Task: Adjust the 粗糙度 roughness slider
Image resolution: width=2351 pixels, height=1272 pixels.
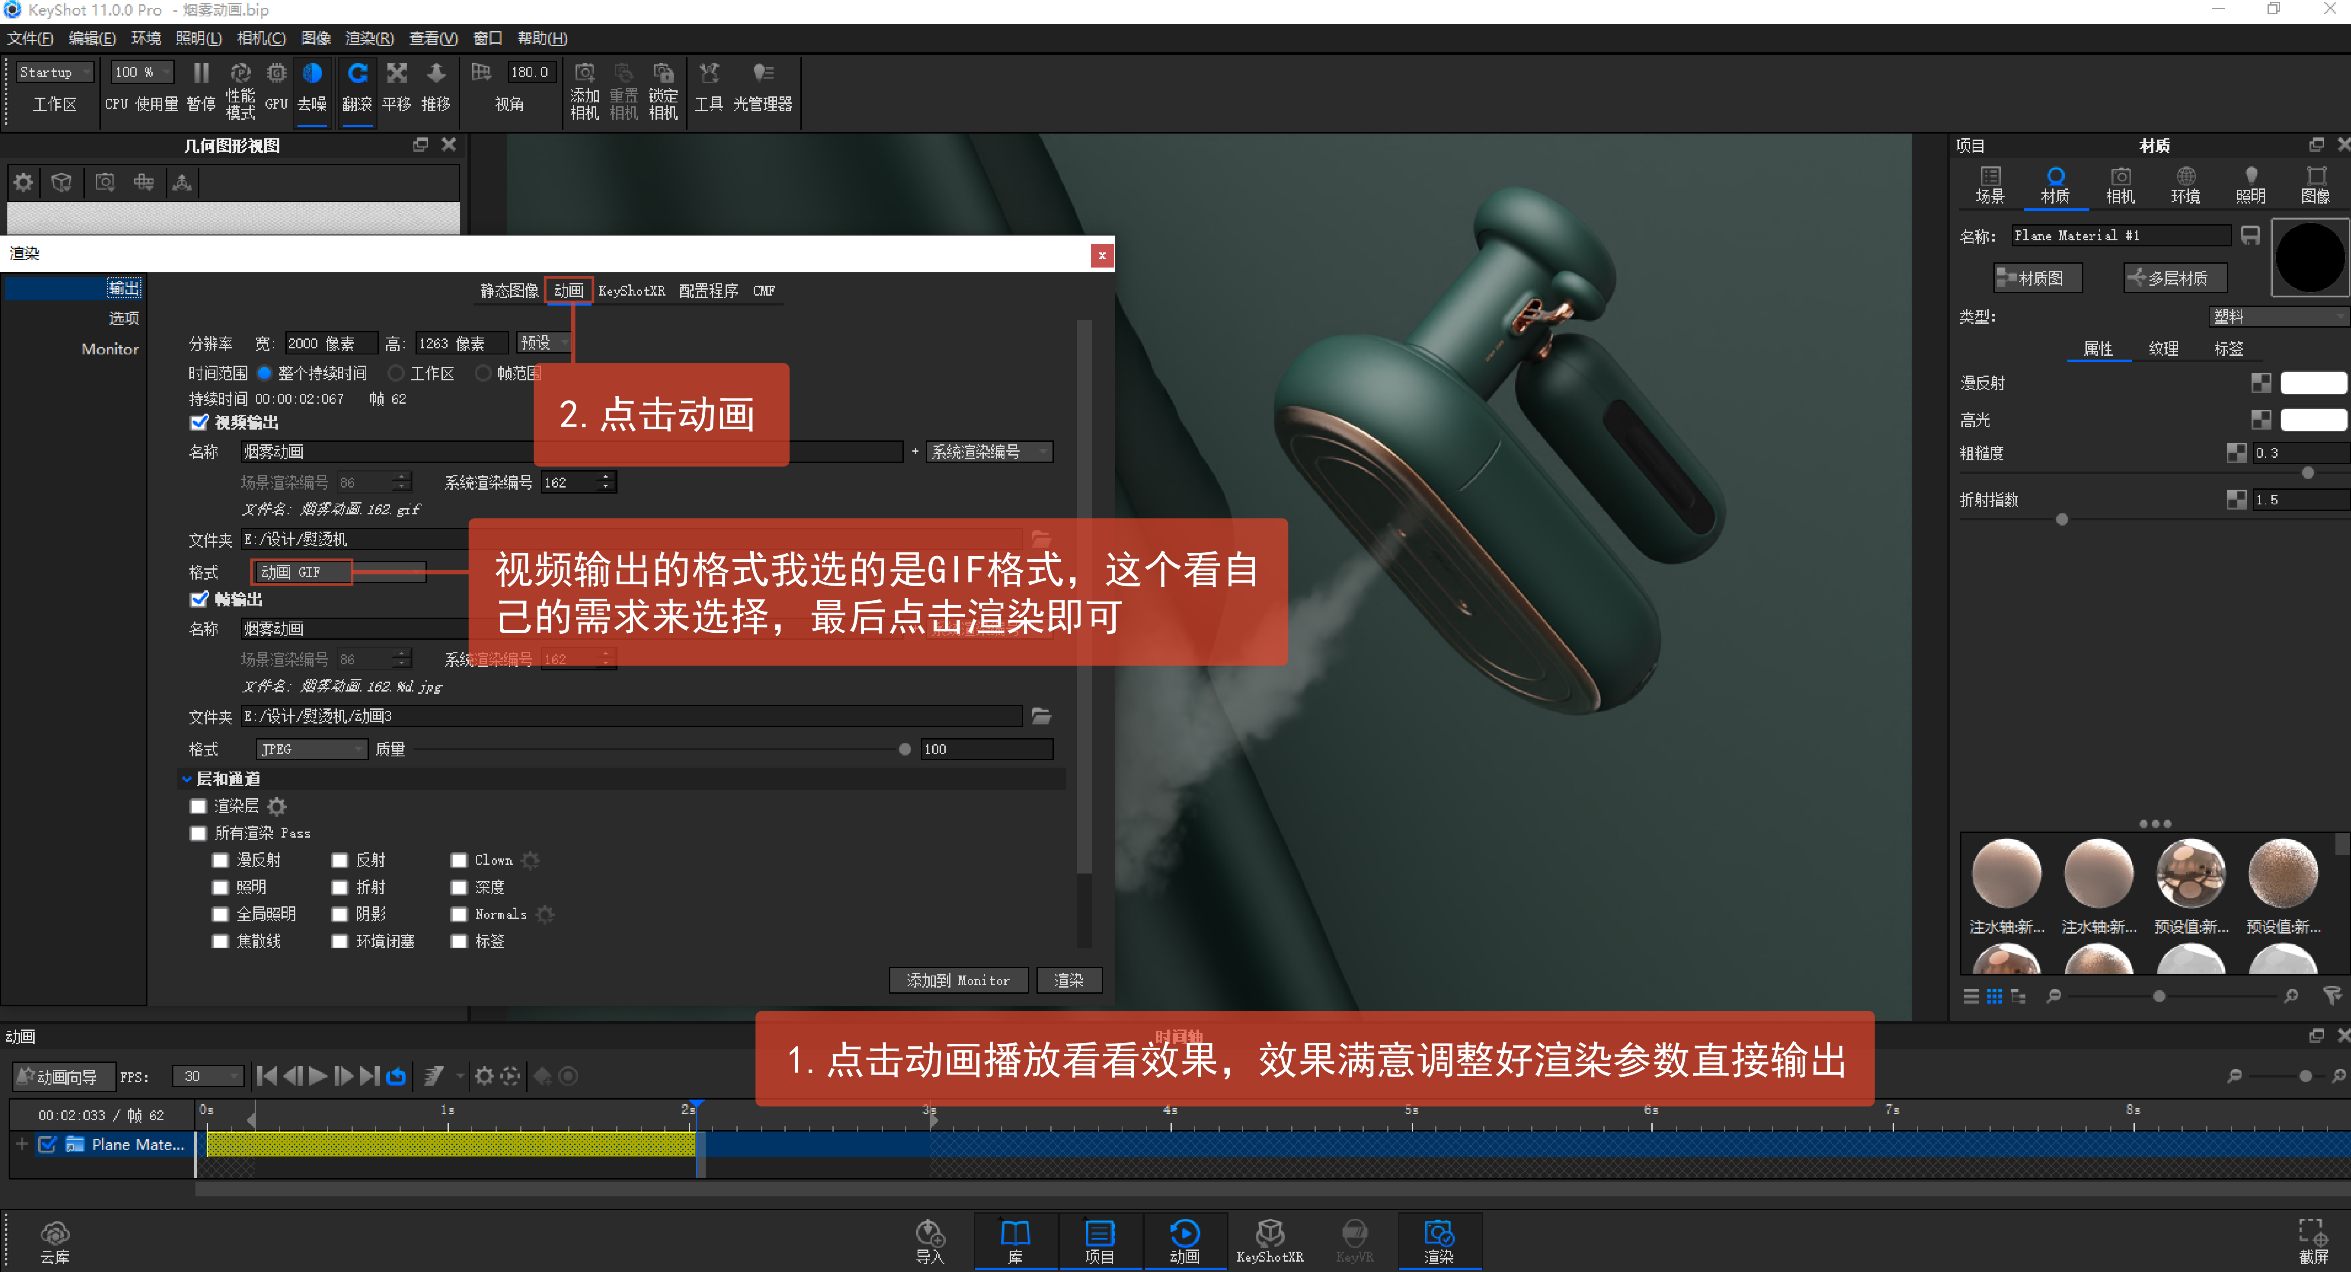Action: [2307, 473]
